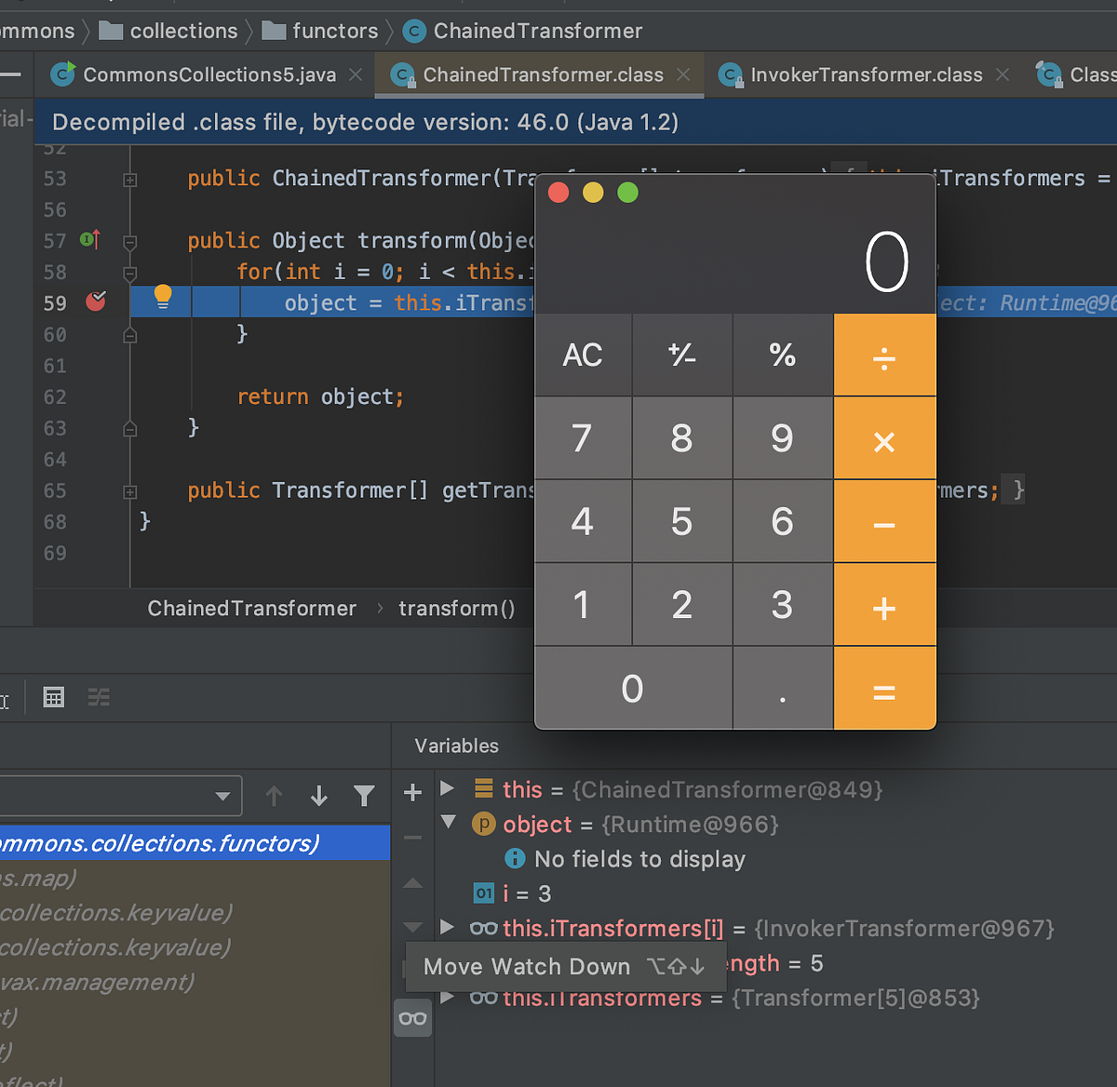Screen dimensions: 1117x1087
Task: Click the Evaluate Expression calculator icon
Action: click(54, 697)
